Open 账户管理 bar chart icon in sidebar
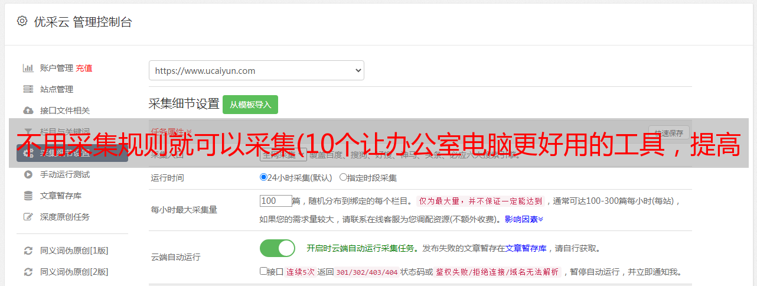This screenshot has width=757, height=286. point(28,68)
